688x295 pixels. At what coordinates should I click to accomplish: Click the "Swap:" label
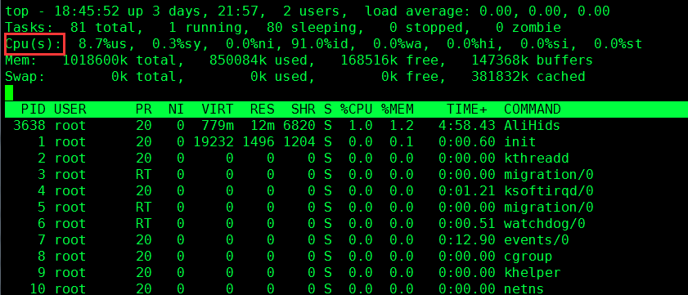pyautogui.click(x=25, y=77)
